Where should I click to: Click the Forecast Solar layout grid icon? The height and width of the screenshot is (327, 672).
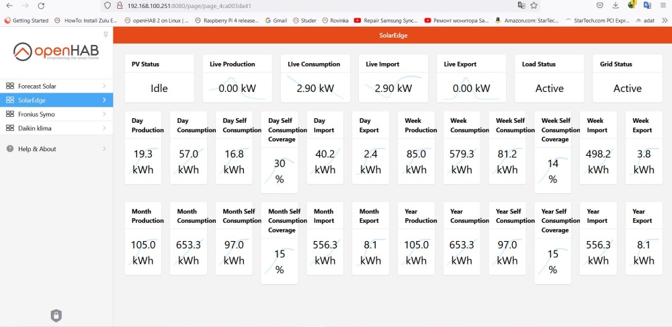click(x=10, y=86)
